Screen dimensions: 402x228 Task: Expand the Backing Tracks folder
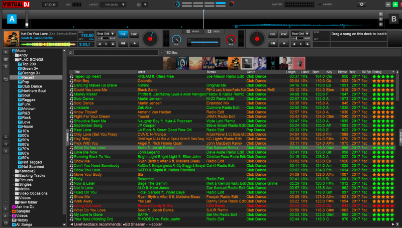pyautogui.click(x=14, y=176)
